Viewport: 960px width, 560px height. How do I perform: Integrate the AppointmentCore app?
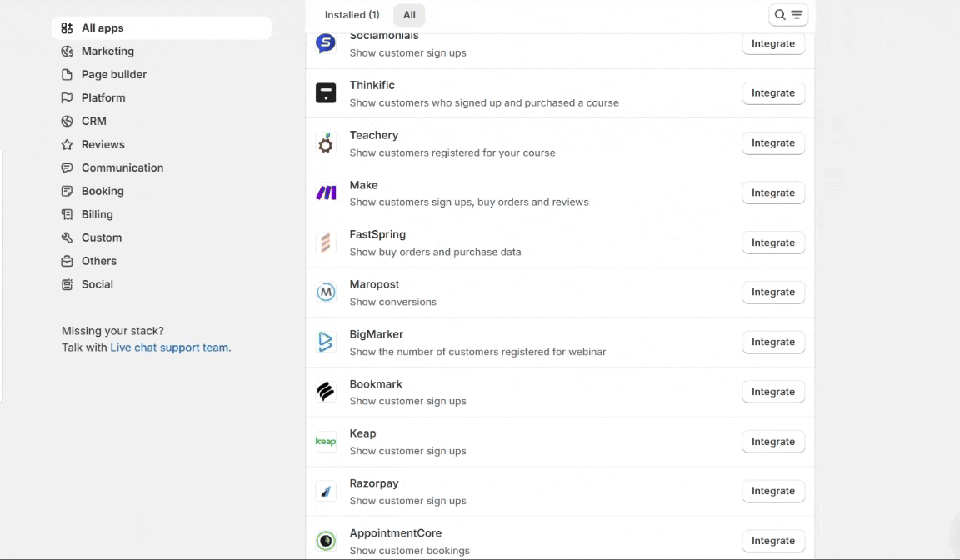773,541
